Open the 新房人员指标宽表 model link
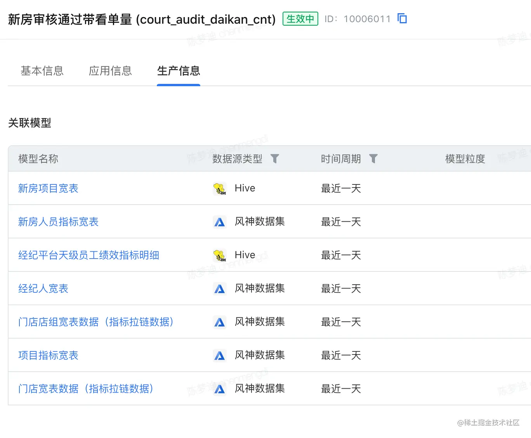The image size is (531, 438). pyautogui.click(x=58, y=222)
